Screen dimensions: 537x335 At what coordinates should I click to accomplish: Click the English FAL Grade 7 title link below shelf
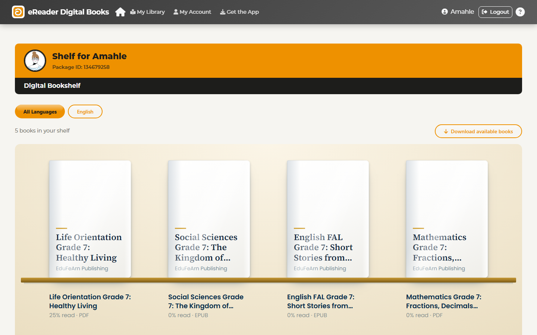pyautogui.click(x=321, y=301)
